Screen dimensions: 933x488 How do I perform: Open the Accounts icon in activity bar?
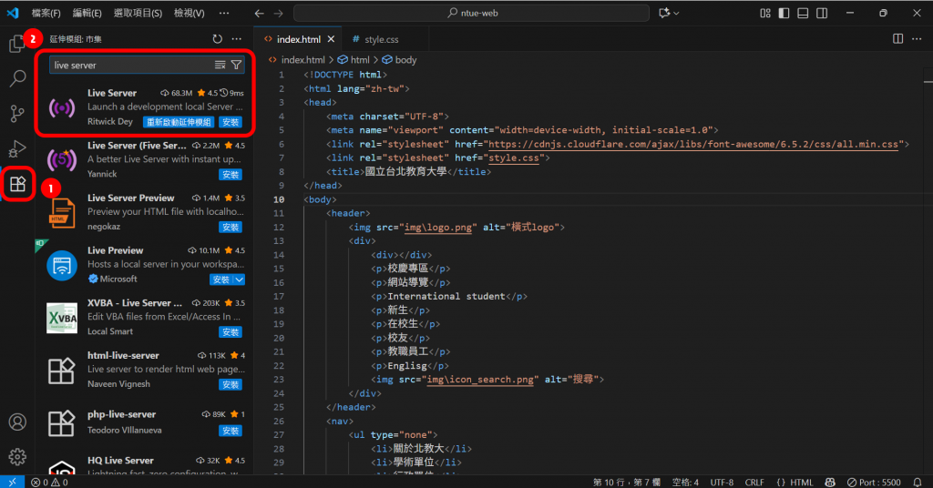point(17,422)
